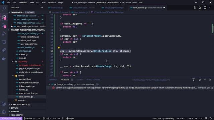
Task: Collapse the MEMRIZR workspace section
Action: click(27, 30)
